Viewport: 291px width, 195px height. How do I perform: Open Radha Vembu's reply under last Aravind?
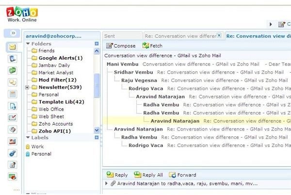(205, 137)
